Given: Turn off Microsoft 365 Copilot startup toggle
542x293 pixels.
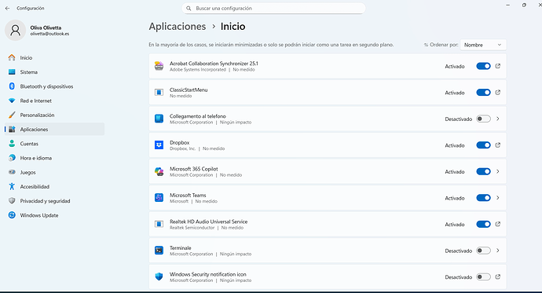Looking at the screenshot, I should [483, 171].
